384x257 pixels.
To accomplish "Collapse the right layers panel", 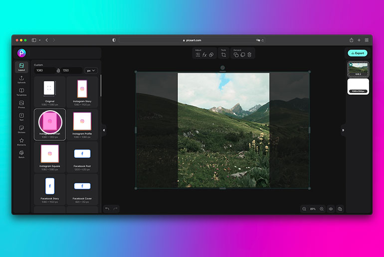I will (343, 130).
